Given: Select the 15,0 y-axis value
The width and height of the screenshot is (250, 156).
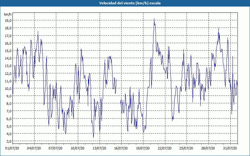Looking at the screenshot, I should [x=8, y=51].
